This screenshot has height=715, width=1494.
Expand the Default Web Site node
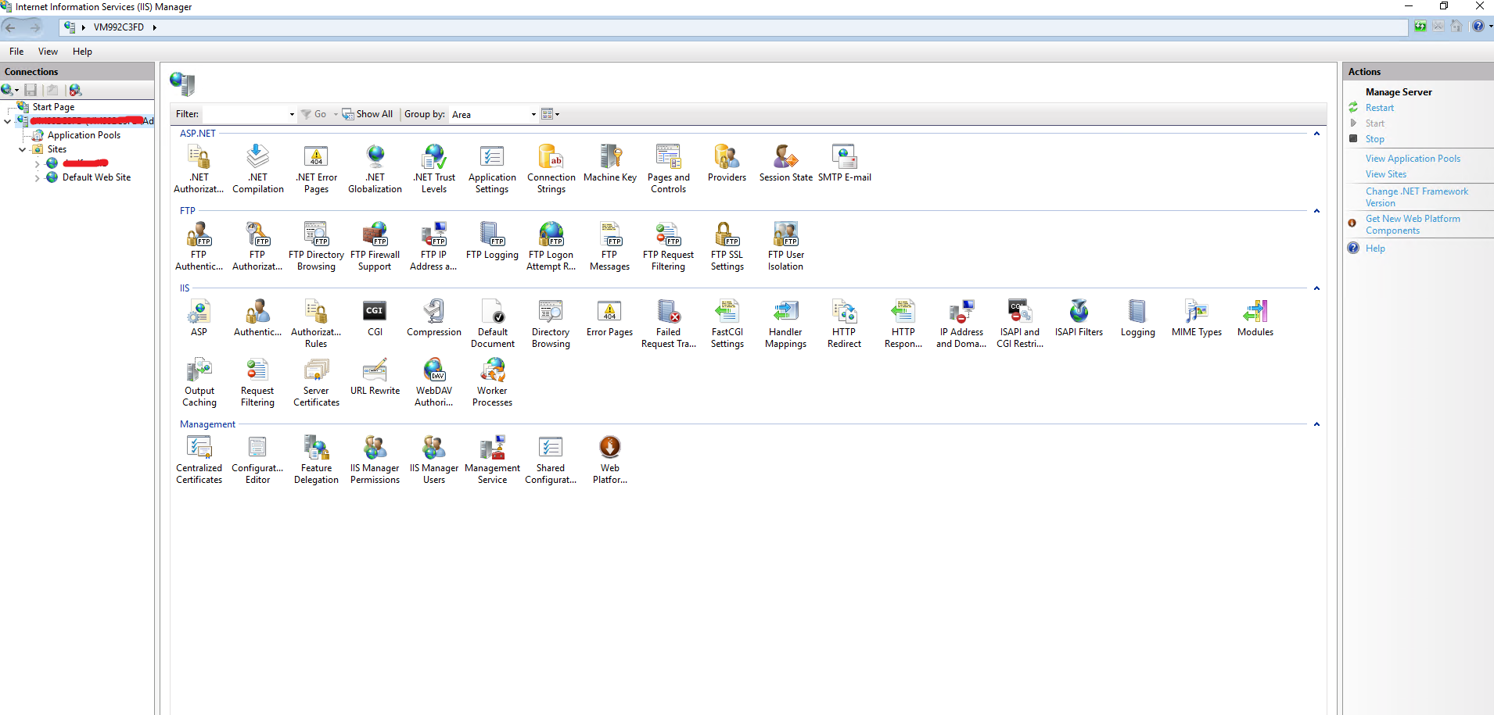click(37, 178)
